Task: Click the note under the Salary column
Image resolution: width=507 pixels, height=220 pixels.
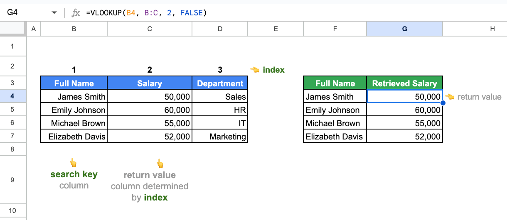Action: click(150, 186)
